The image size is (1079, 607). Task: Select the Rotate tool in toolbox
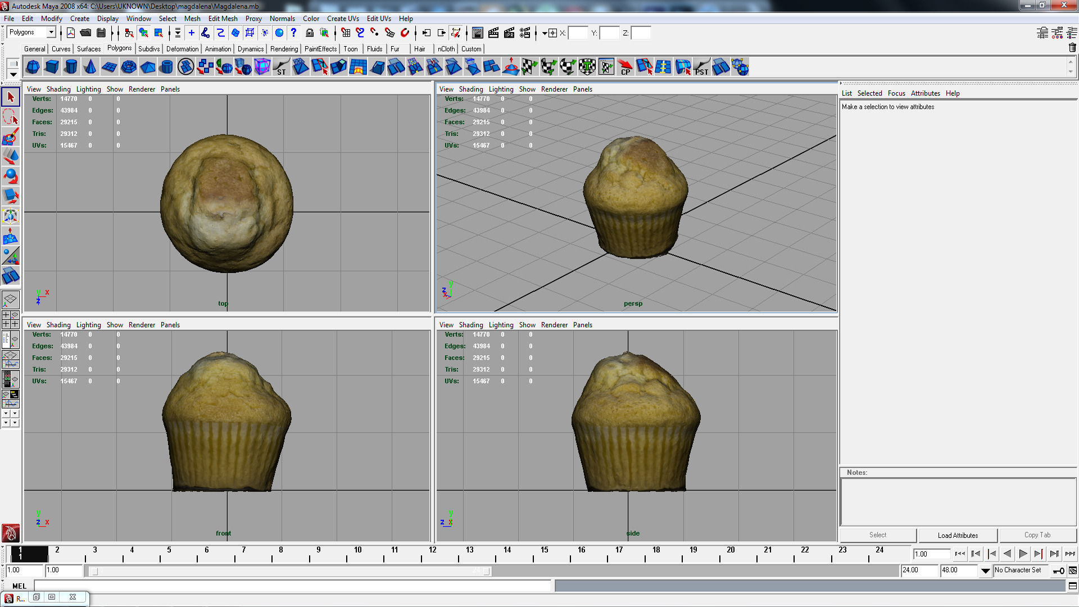point(11,176)
